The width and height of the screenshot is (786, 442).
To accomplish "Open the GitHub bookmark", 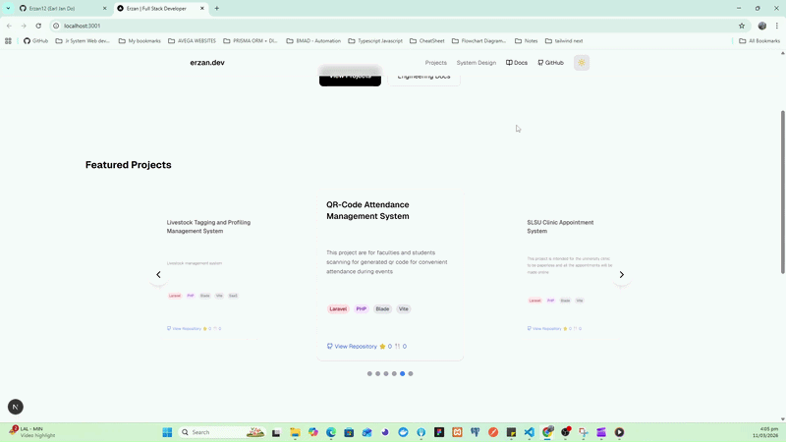I will [36, 41].
